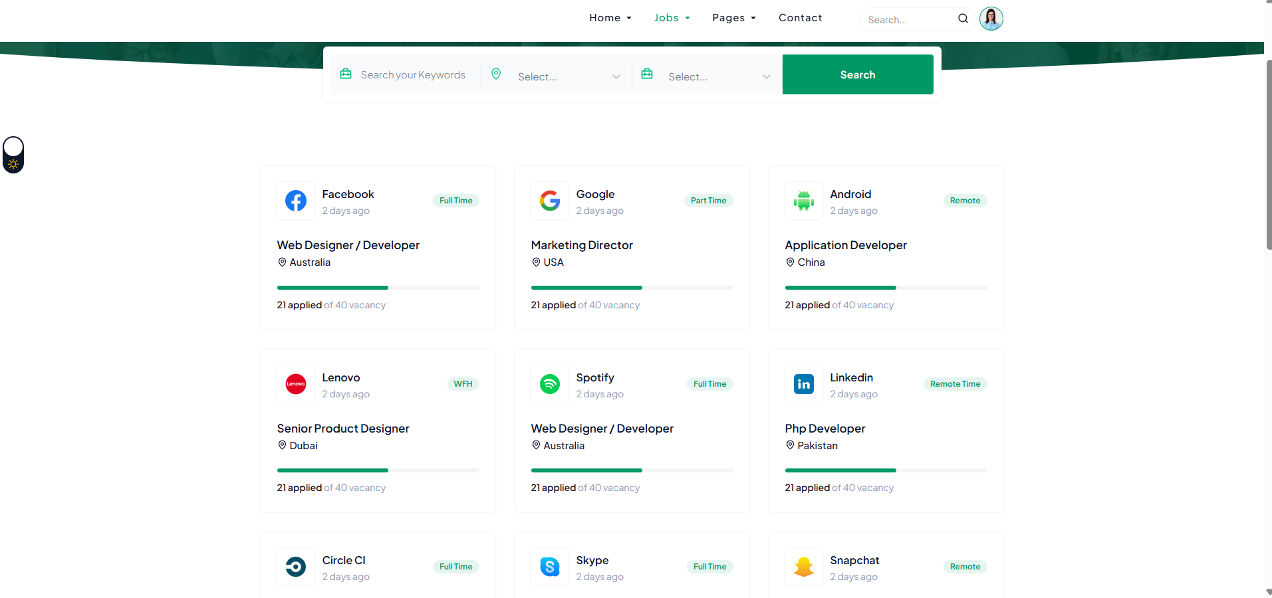Open Php Developer job title
Viewport: 1272px width, 598px height.
tap(825, 429)
